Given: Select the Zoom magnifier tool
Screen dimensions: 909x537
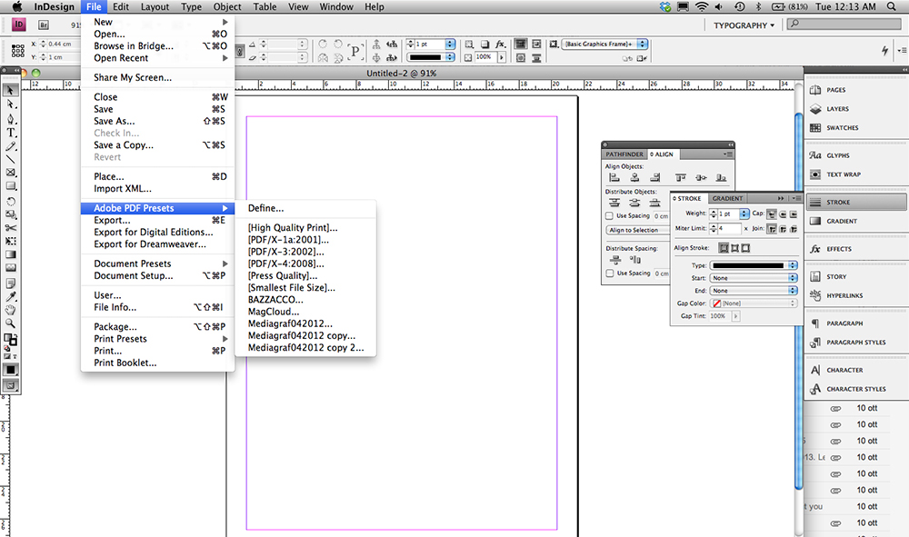Looking at the screenshot, I should click(11, 323).
